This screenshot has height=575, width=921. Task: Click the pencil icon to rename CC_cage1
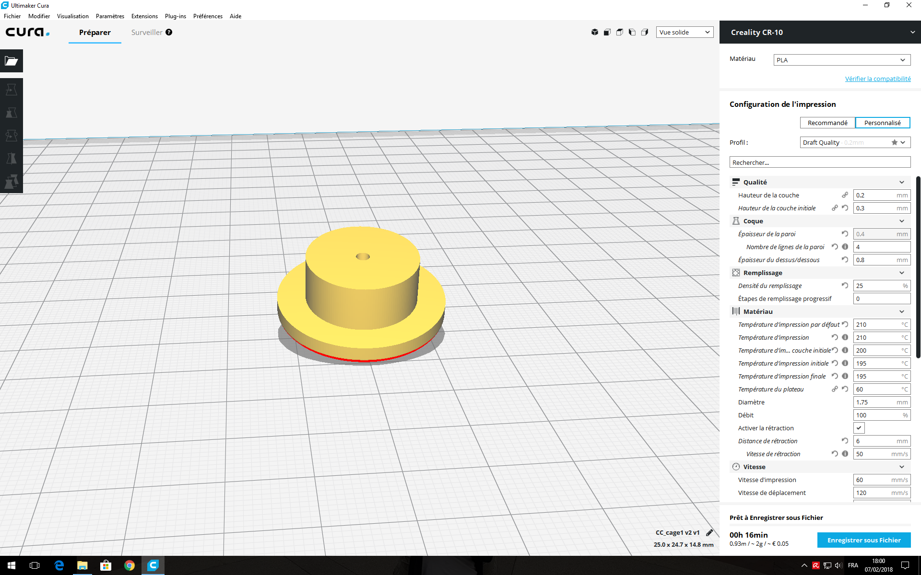(709, 532)
